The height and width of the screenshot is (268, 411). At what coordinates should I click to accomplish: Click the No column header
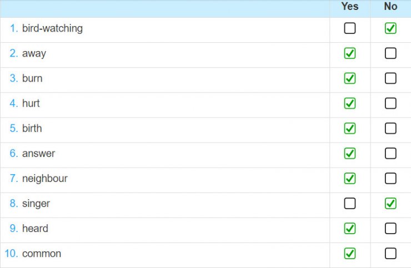click(x=390, y=7)
